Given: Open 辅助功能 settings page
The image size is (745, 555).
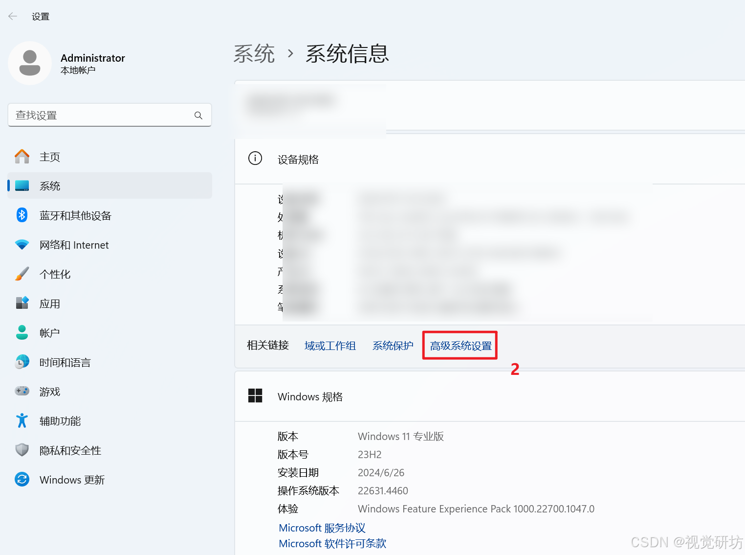Looking at the screenshot, I should pos(110,421).
